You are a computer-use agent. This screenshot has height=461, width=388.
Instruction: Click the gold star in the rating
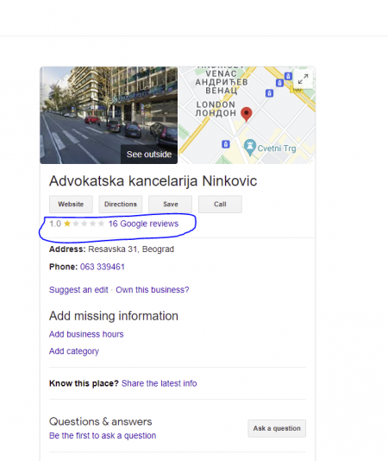point(67,224)
